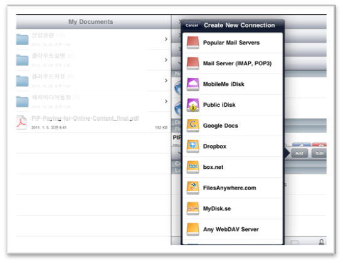Click the My Documents header title
Screen dimensions: 343x263
coord(91,22)
